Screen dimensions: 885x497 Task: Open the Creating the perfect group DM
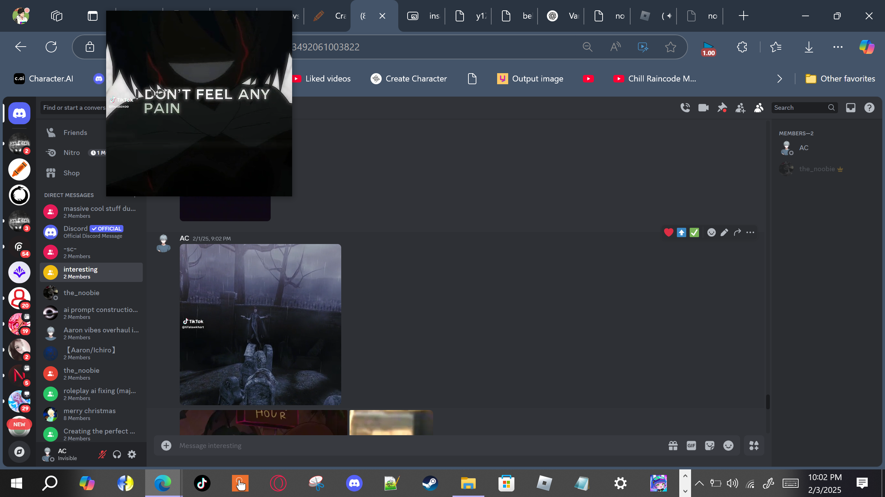(91, 434)
